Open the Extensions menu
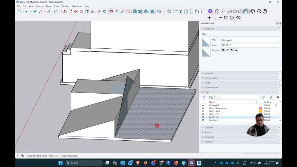297x167 pixels. click(77, 6)
